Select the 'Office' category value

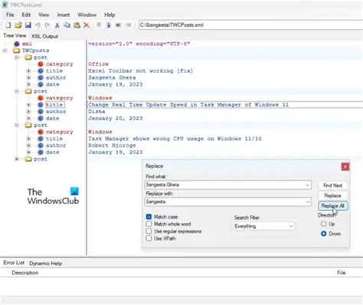pos(98,64)
